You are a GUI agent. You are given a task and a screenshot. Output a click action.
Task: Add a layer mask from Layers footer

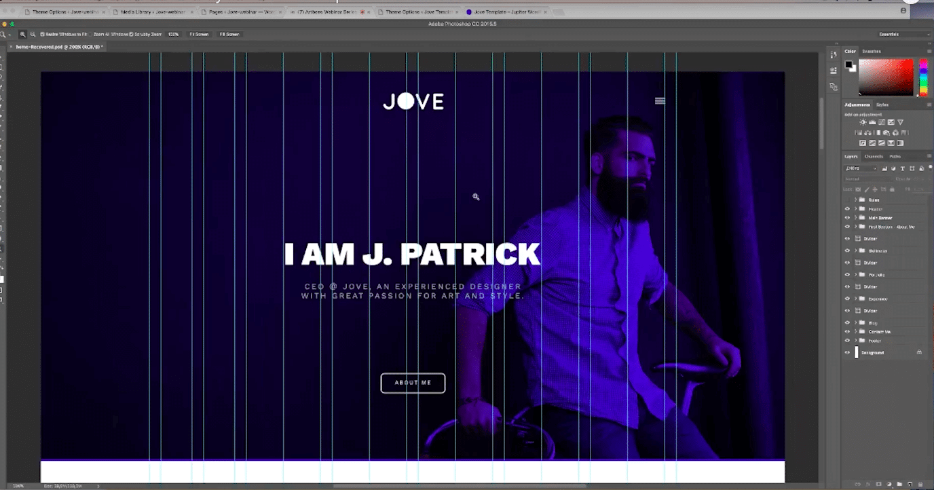pos(878,484)
